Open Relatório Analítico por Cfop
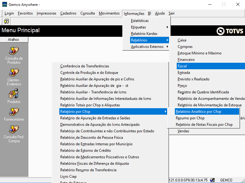This screenshot has width=245, height=183. click(207, 111)
